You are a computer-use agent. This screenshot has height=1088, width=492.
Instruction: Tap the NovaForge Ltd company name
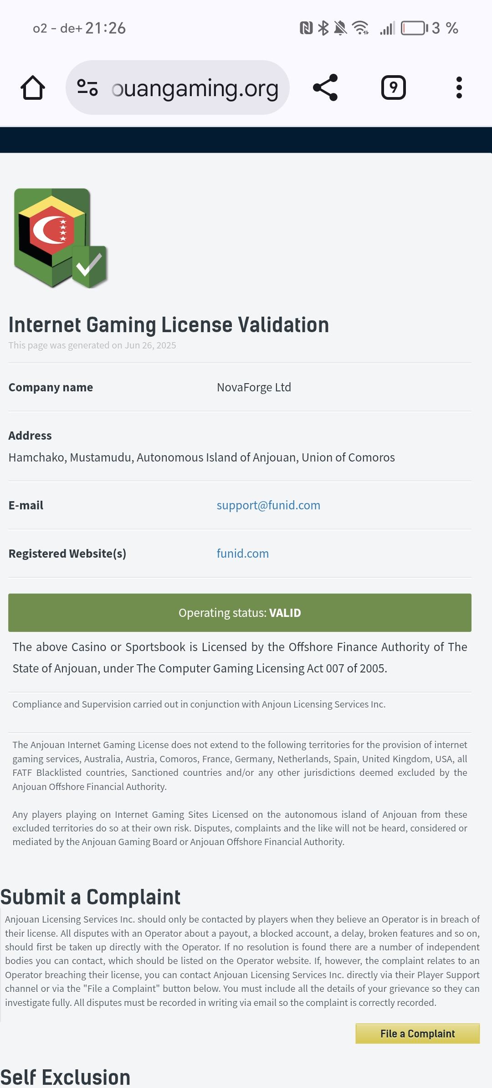[x=254, y=387]
